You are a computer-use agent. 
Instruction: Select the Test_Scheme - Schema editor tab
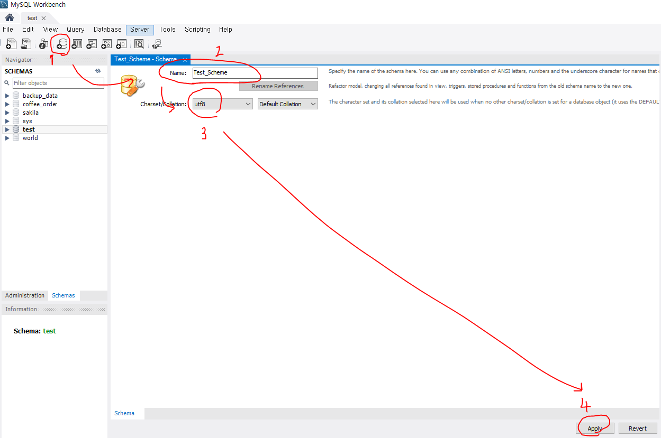point(146,59)
